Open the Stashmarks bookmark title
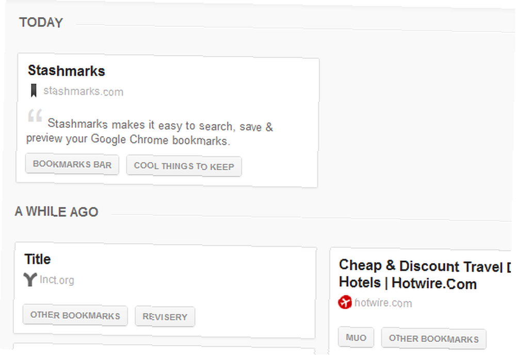The image size is (516, 359). [67, 71]
